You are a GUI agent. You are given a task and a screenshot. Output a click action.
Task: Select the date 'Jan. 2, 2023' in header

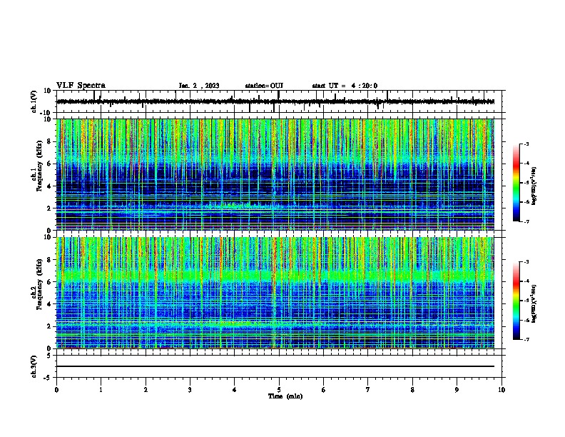coord(199,86)
